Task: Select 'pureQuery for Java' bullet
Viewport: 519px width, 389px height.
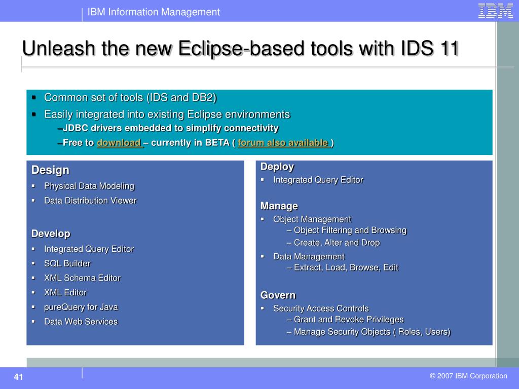Action: coord(81,307)
